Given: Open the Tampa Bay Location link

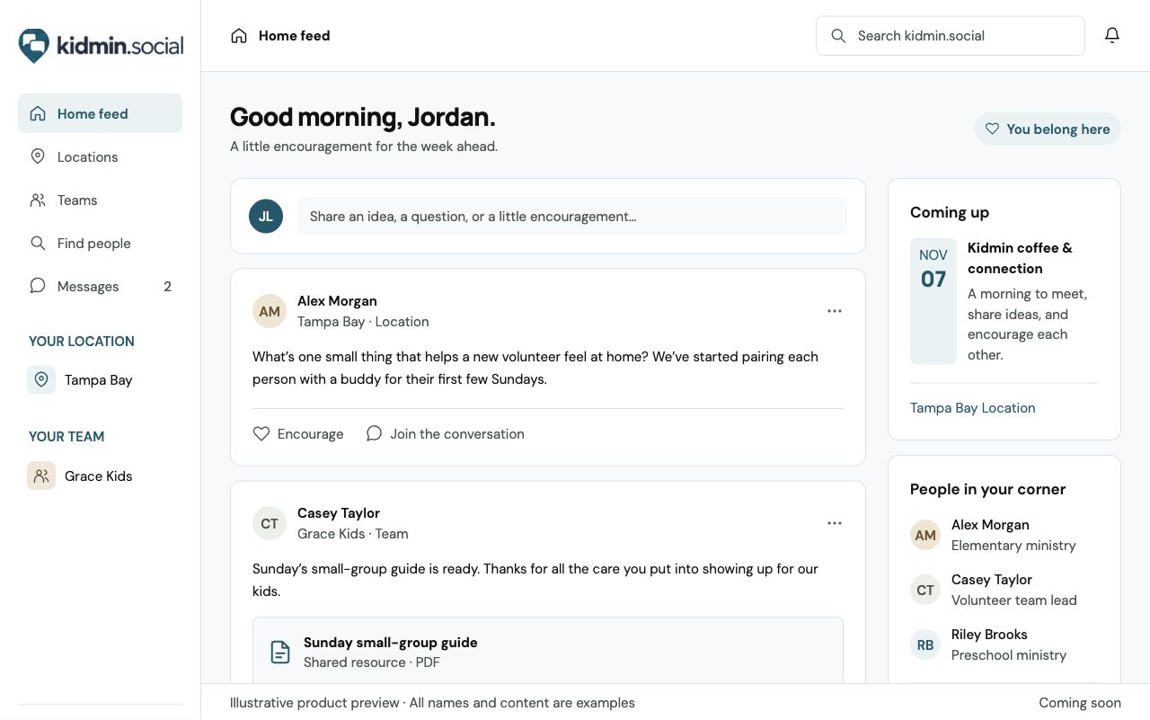Looking at the screenshot, I should coord(972,408).
